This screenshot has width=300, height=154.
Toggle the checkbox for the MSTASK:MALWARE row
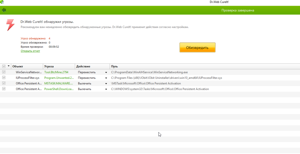(x=4, y=83)
